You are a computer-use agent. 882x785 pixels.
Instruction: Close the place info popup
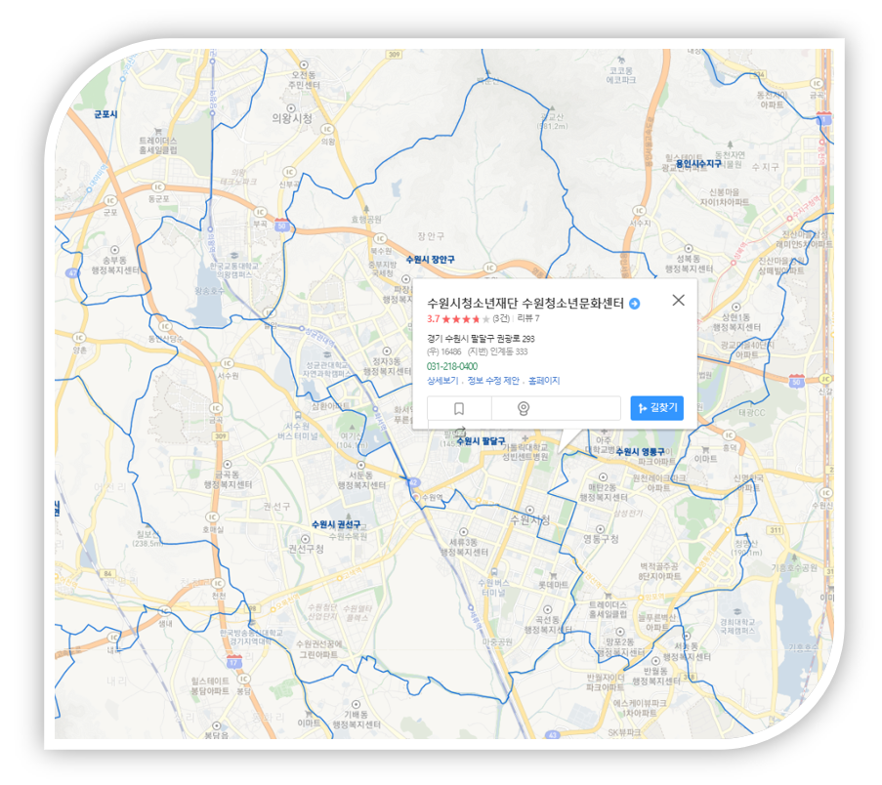point(679,301)
